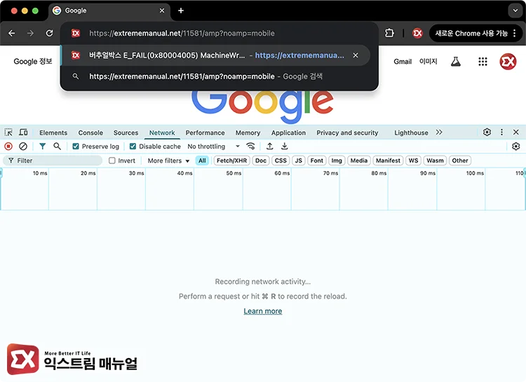The width and height of the screenshot is (526, 382).
Task: Switch to the Lighthouse tab
Action: [x=411, y=132]
